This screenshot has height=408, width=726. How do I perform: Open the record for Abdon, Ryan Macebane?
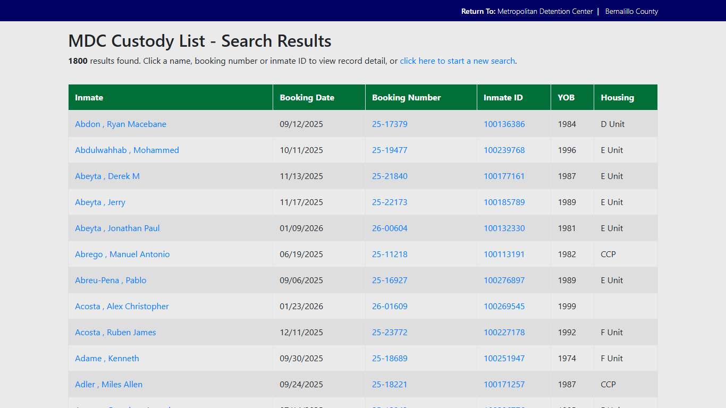121,124
